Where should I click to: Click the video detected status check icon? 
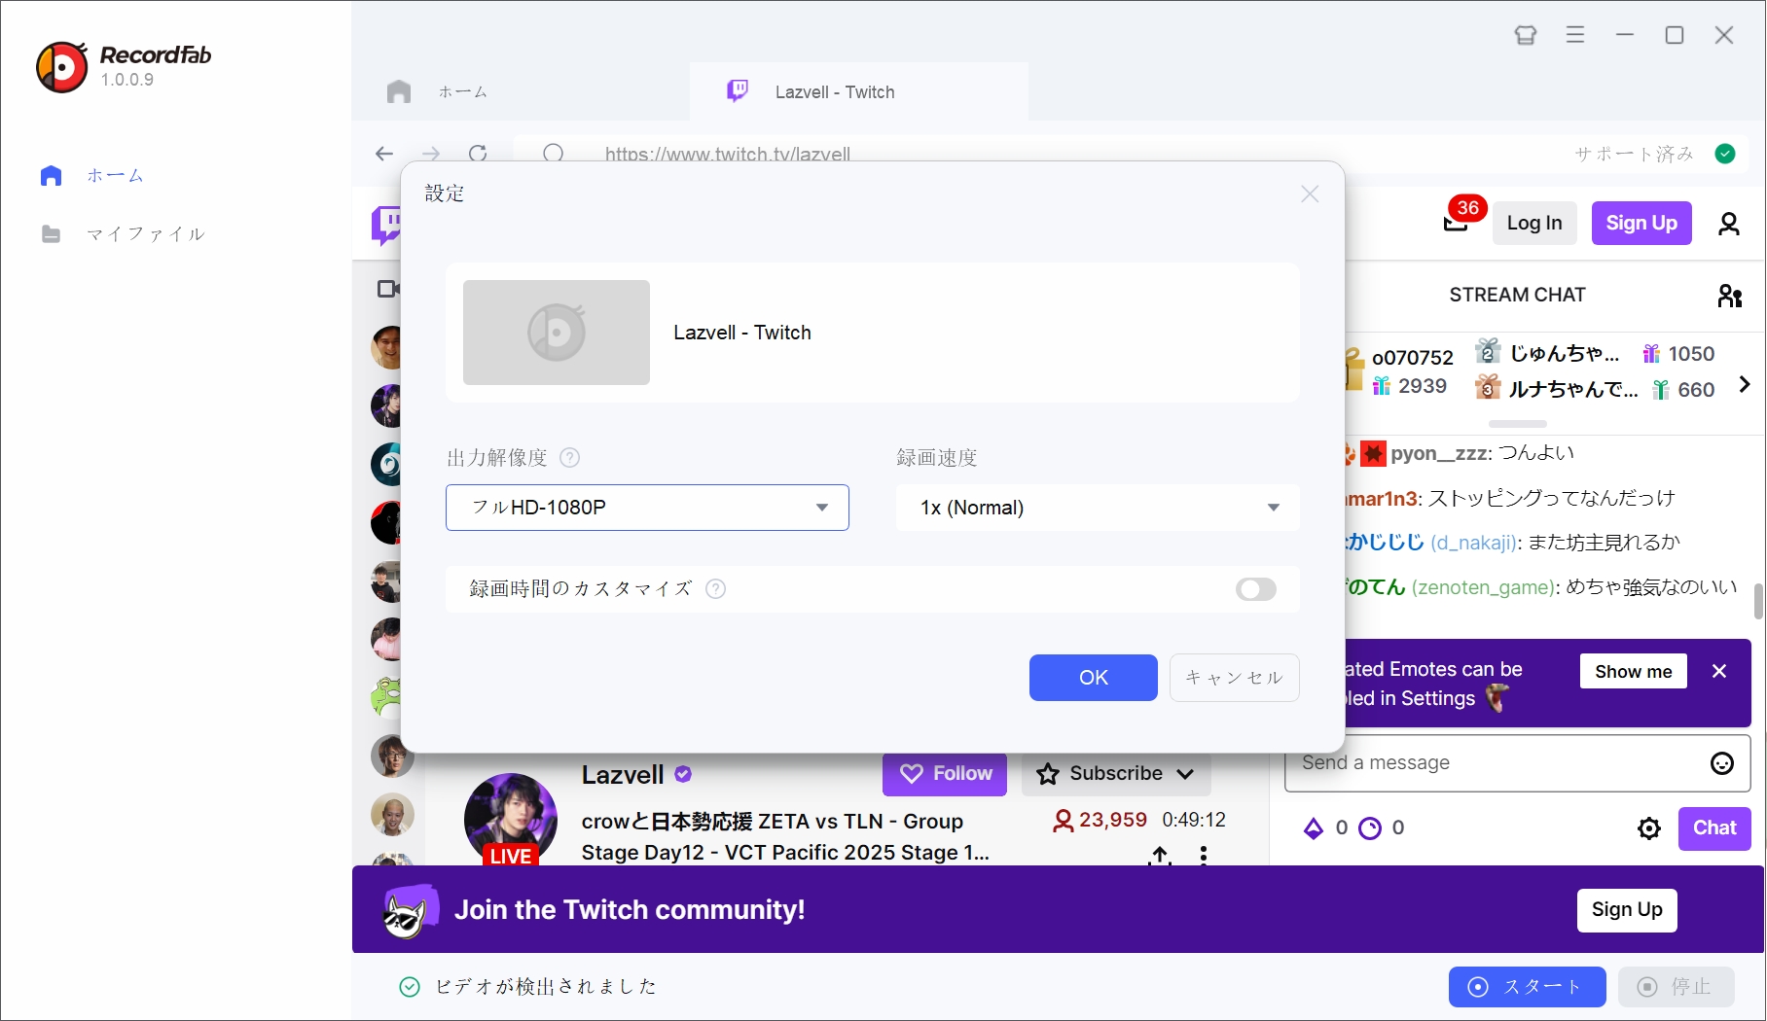pyautogui.click(x=410, y=987)
